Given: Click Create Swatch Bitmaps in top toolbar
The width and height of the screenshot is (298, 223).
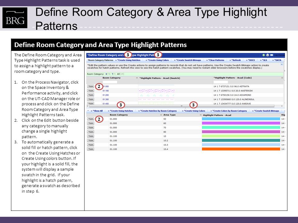Looking at the screenshot, I should [x=188, y=60].
